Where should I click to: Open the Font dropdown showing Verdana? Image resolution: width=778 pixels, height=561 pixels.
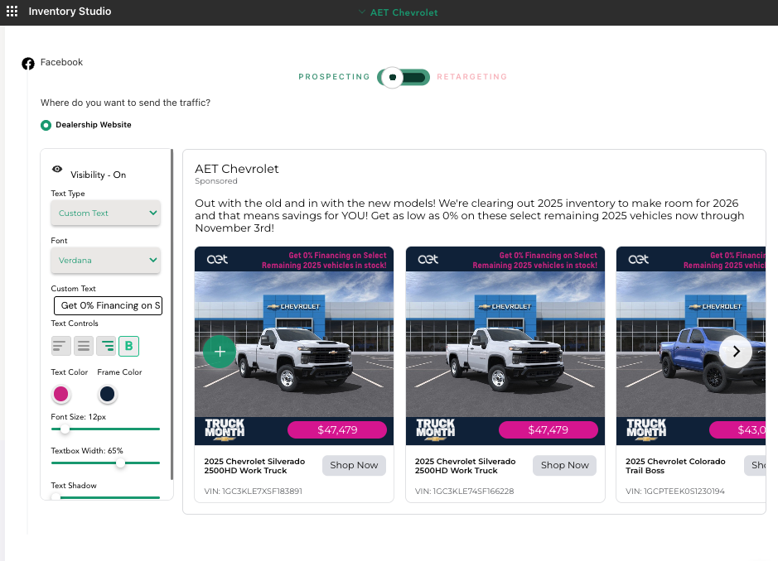(x=106, y=261)
